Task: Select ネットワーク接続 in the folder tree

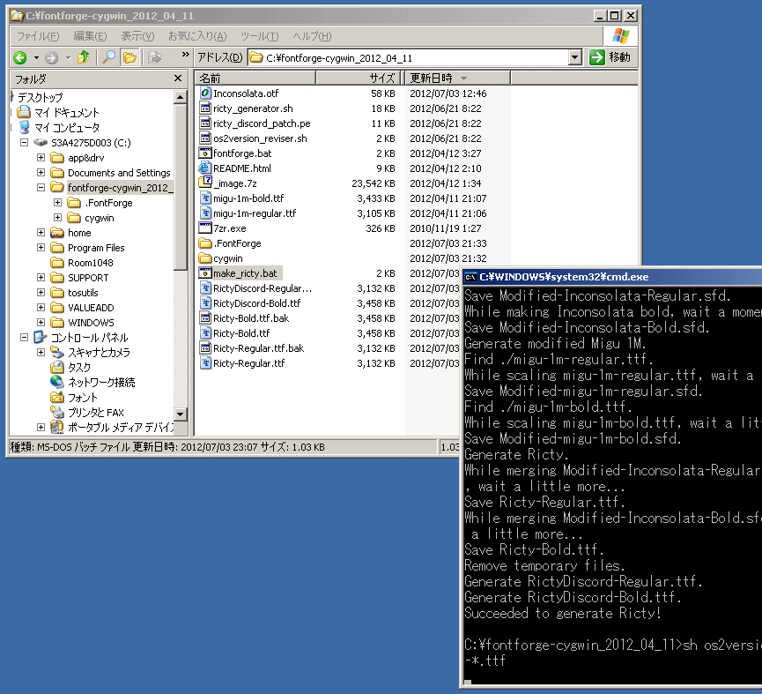Action: pyautogui.click(x=101, y=382)
